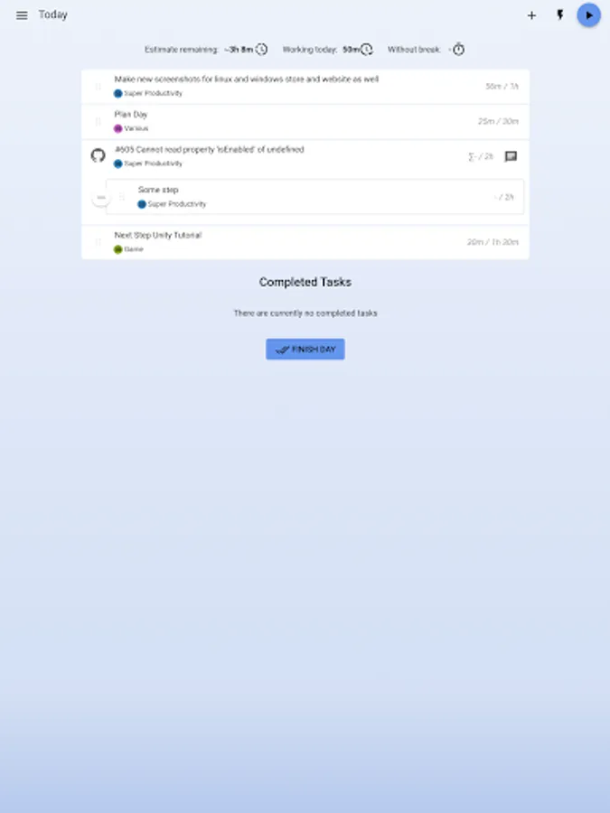Open time estimate 20m / 1h 20m
610x813 pixels.
(x=493, y=242)
